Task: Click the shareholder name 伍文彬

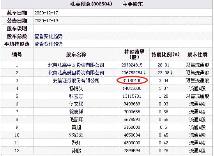Action: click(x=76, y=104)
